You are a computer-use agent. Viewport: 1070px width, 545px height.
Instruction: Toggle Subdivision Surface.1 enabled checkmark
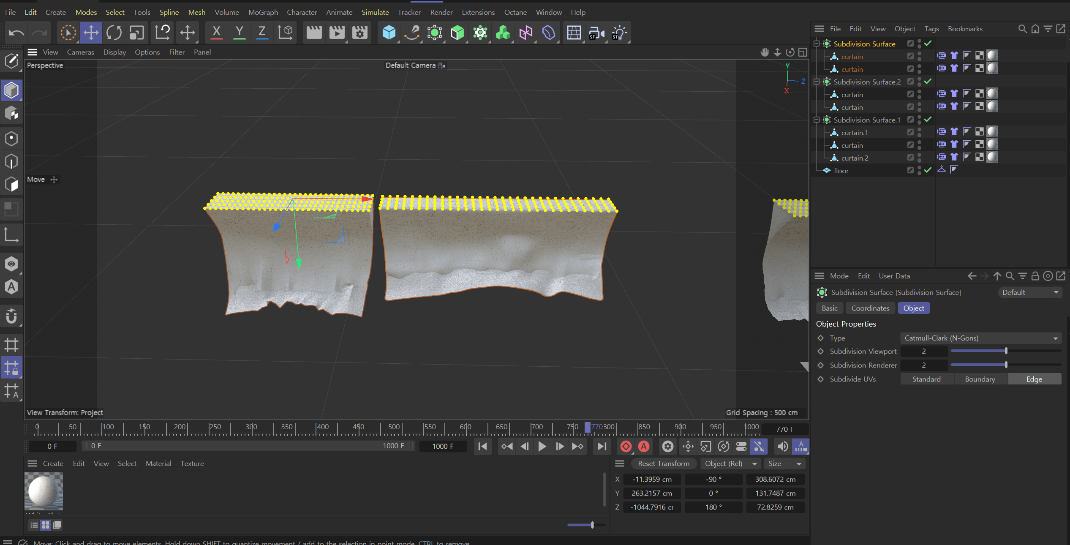point(928,120)
